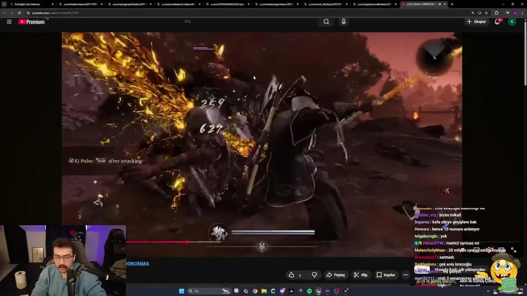Open the Oluştur create menu
Image resolution: width=527 pixels, height=296 pixels.
click(x=476, y=22)
